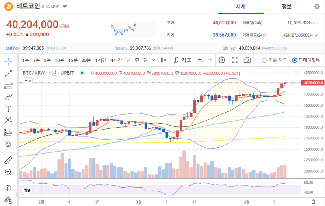Click the BTC/KRW 1날 UPBIT chart title
Screen dimensions: 325x206
click(x=48, y=73)
